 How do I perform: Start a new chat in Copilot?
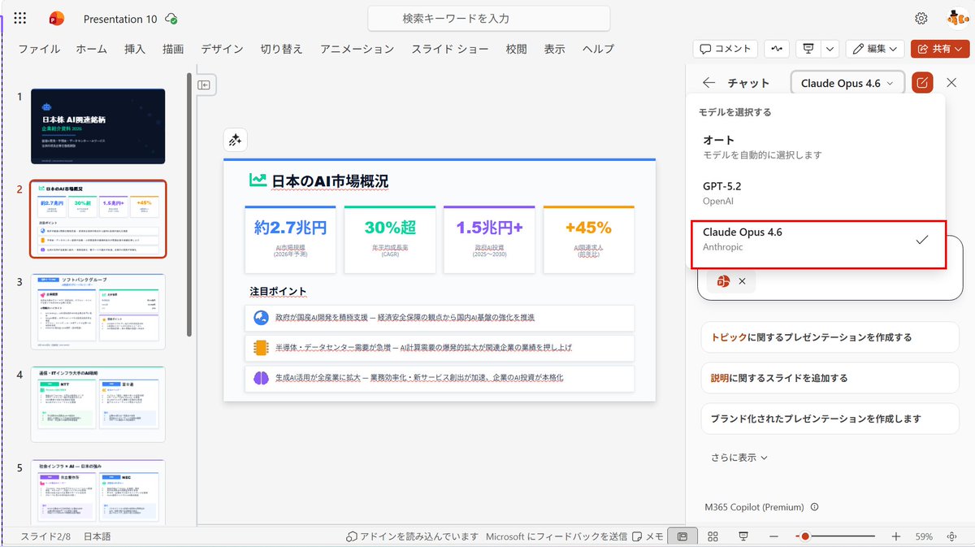pos(922,82)
